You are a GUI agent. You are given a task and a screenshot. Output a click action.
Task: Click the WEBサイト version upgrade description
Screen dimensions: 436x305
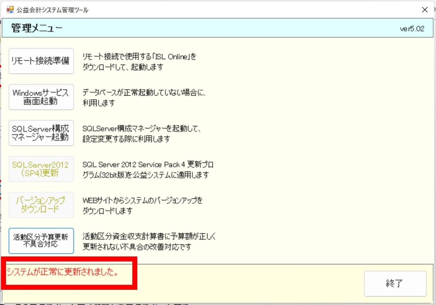tap(142, 205)
